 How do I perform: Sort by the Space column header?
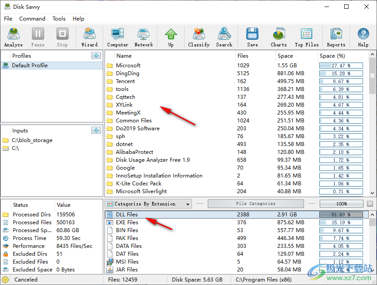coord(296,56)
